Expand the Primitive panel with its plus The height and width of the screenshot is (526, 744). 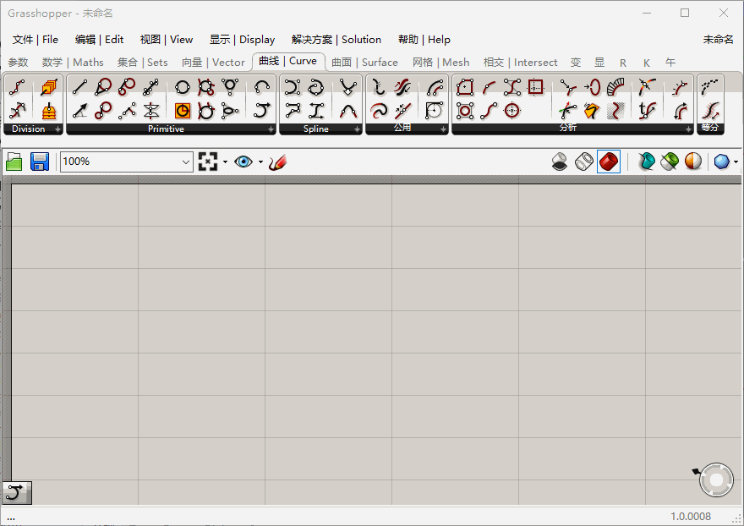click(271, 129)
